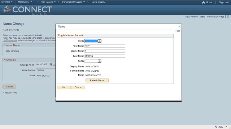Open the Main Menu dropdown
Viewport: 231px width, 129px height.
[x=25, y=2]
